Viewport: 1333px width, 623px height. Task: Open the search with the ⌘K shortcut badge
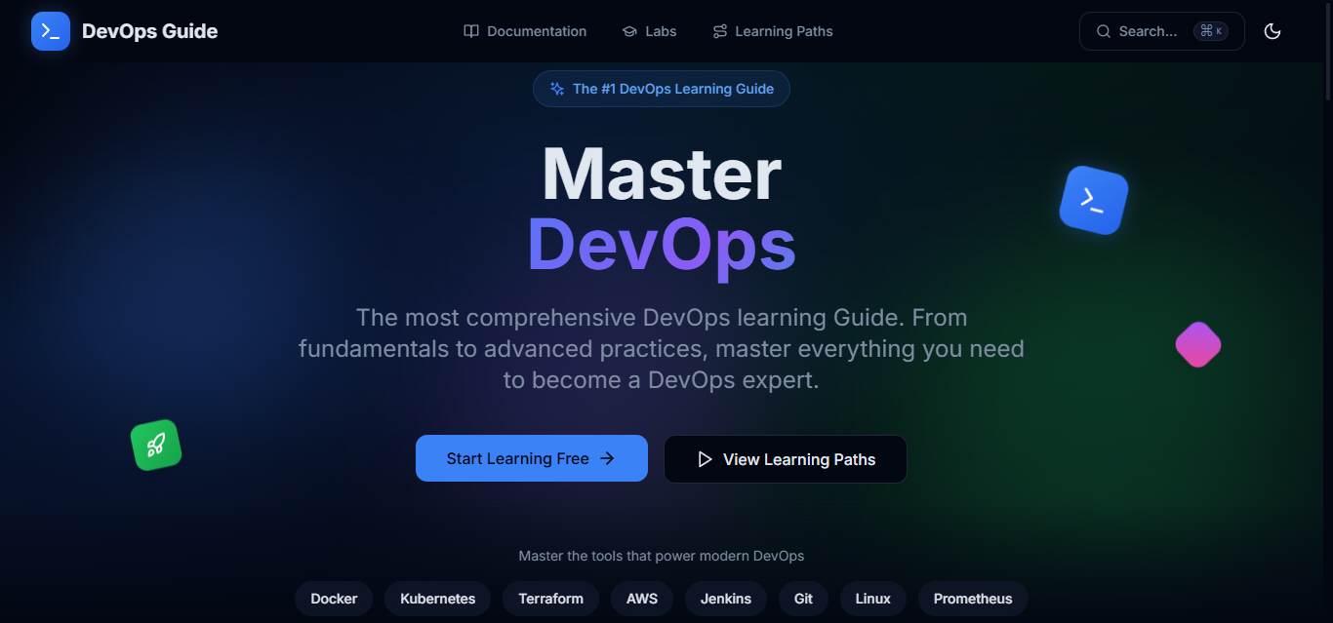click(1212, 30)
